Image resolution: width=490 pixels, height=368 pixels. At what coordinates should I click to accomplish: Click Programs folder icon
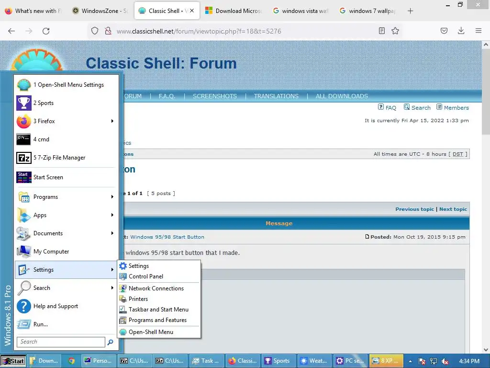click(x=24, y=197)
